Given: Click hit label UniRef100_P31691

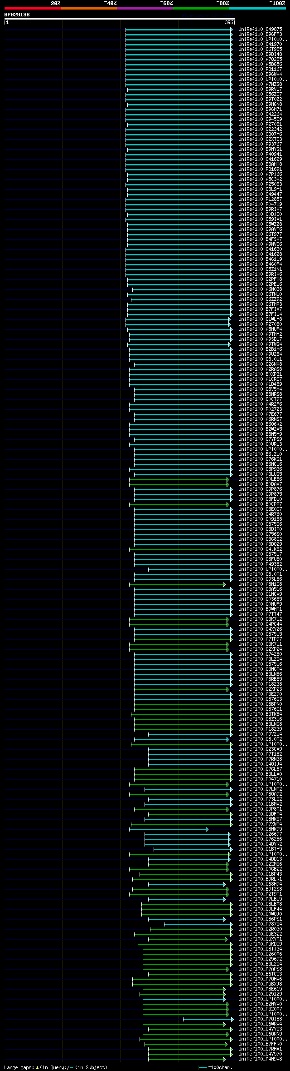Looking at the screenshot, I should pos(260,169).
